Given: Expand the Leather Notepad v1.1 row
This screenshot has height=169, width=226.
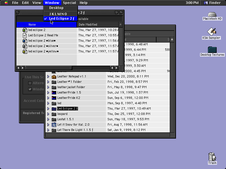Looking at the screenshot, I should click(48, 77).
